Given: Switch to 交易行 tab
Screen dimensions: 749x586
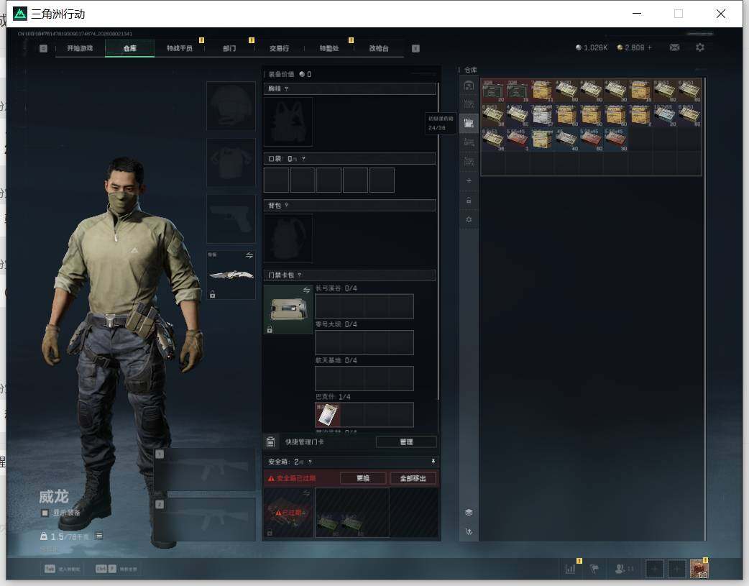Looking at the screenshot, I should click(280, 48).
